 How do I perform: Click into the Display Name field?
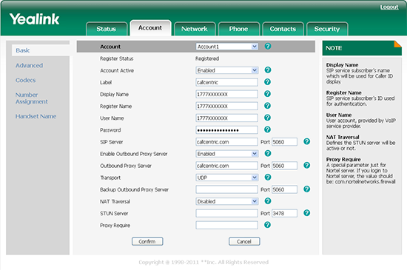point(226,94)
